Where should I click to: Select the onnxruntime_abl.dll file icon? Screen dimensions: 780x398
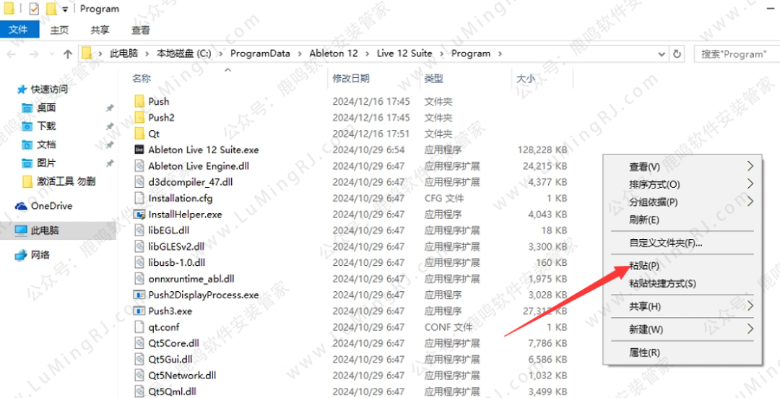139,279
